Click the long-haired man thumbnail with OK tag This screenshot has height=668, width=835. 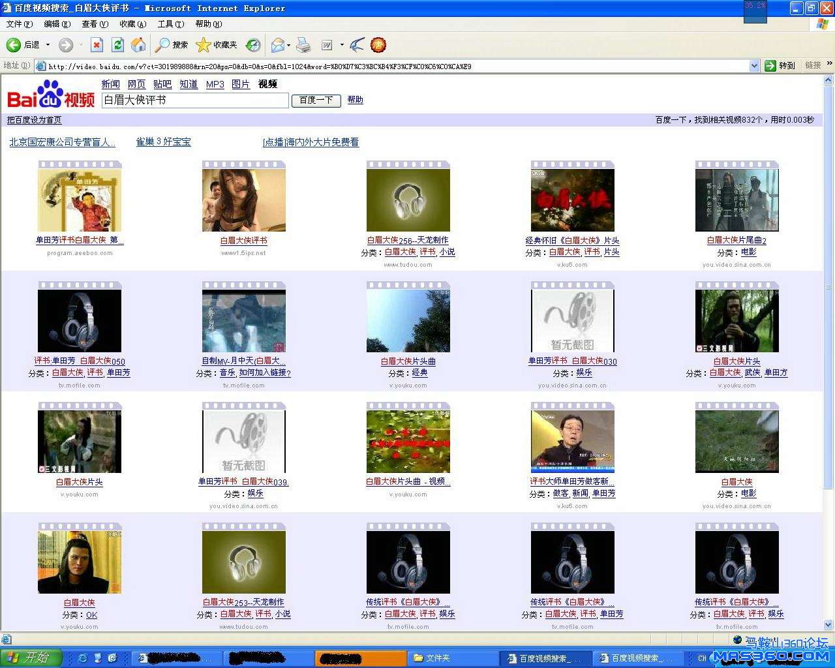pyautogui.click(x=80, y=562)
